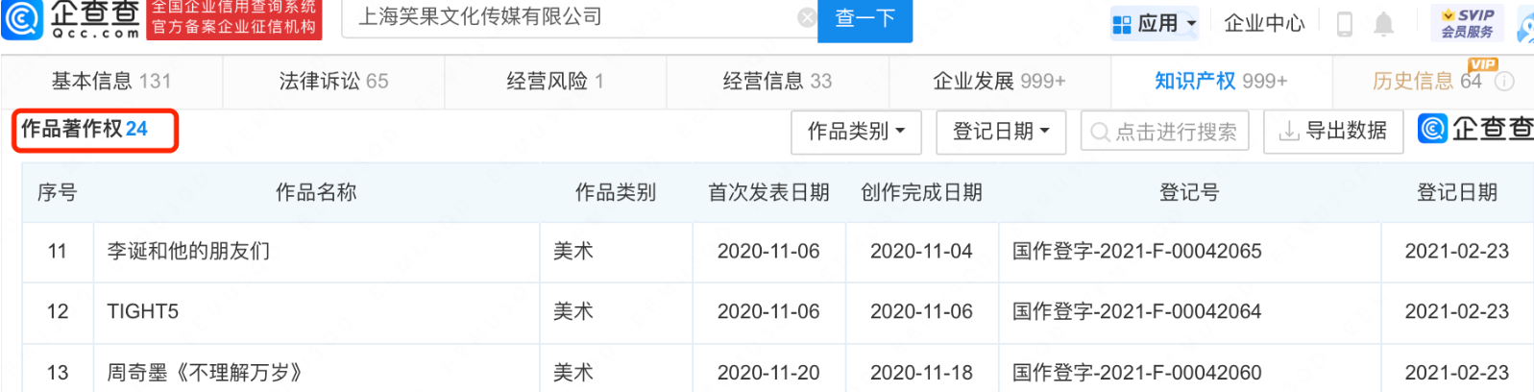The height and width of the screenshot is (392, 1534).
Task: Open the mobile phone app icon
Action: pos(1345,24)
